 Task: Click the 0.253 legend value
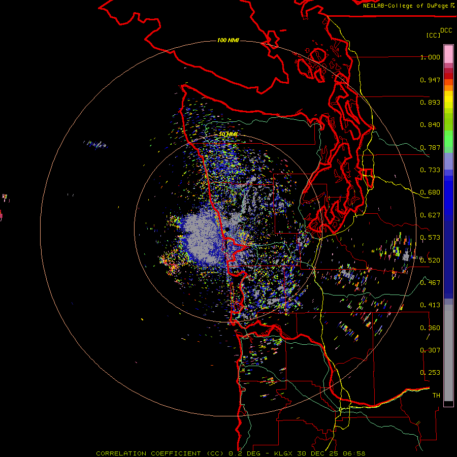click(430, 373)
